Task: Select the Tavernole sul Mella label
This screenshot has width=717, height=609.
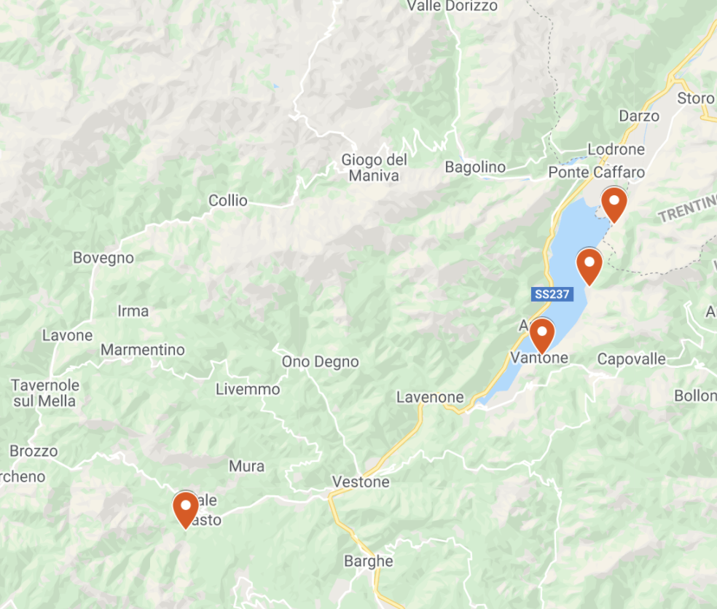Action: pyautogui.click(x=45, y=393)
